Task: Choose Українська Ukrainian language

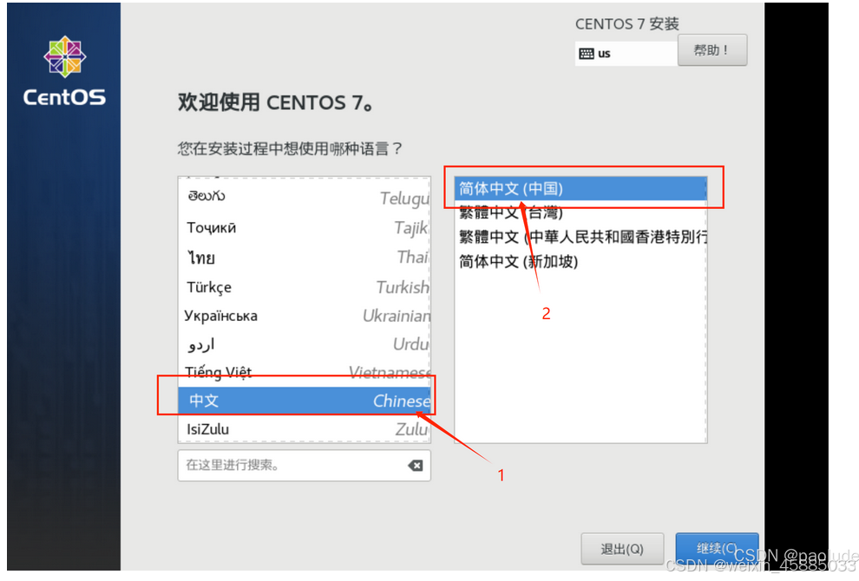Action: point(304,316)
